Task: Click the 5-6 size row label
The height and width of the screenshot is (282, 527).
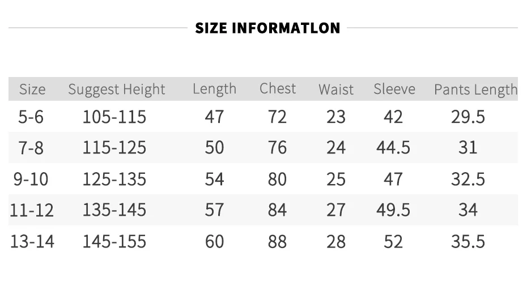Action: click(x=31, y=117)
